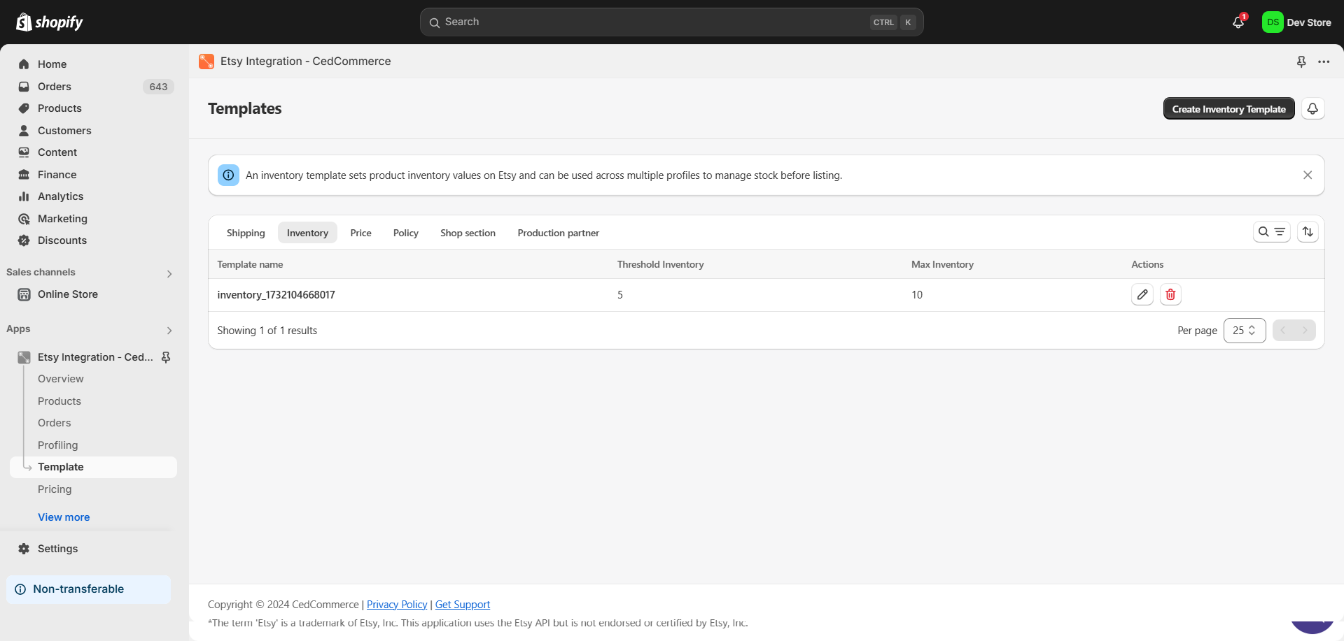Open the Get Support link

[463, 605]
